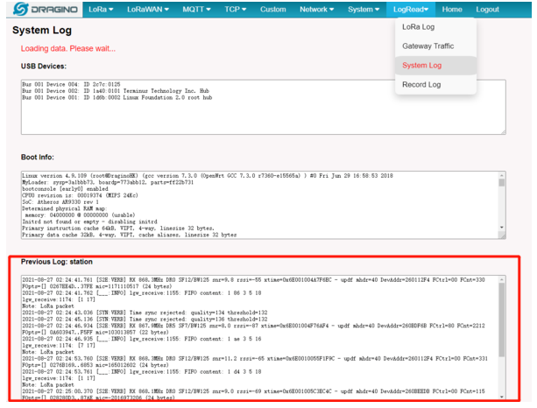Viewport: 537px width, 408px height.
Task: Click the 'Initrd not found or empty' line
Action: point(89,222)
